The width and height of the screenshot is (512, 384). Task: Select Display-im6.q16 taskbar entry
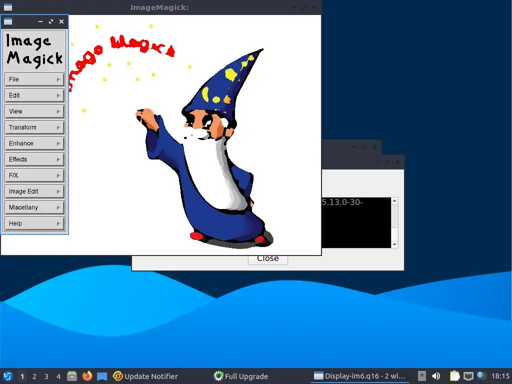tap(360, 376)
